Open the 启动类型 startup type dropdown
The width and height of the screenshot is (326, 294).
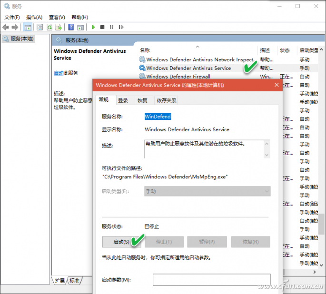(207, 191)
